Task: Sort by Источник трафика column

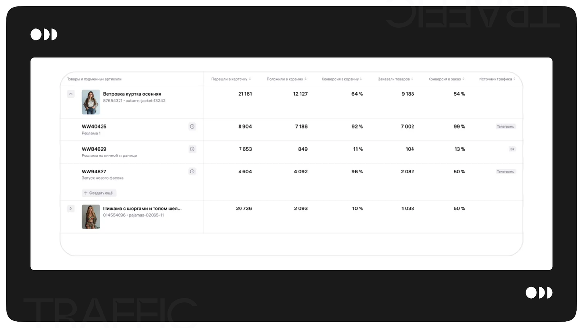Action: click(497, 79)
